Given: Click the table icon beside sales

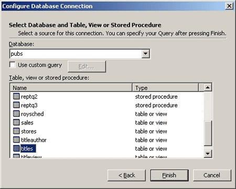Looking at the screenshot, I should tap(16, 122).
